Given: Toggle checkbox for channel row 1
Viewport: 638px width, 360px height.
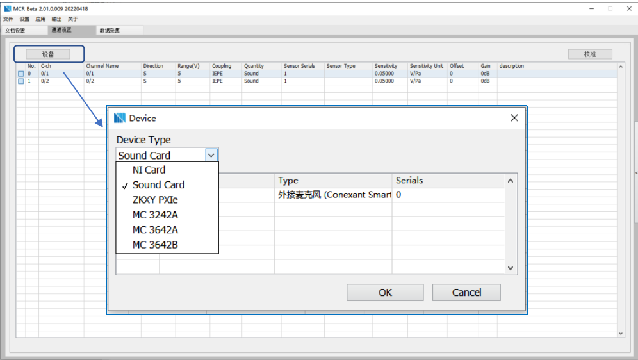Looking at the screenshot, I should point(20,81).
